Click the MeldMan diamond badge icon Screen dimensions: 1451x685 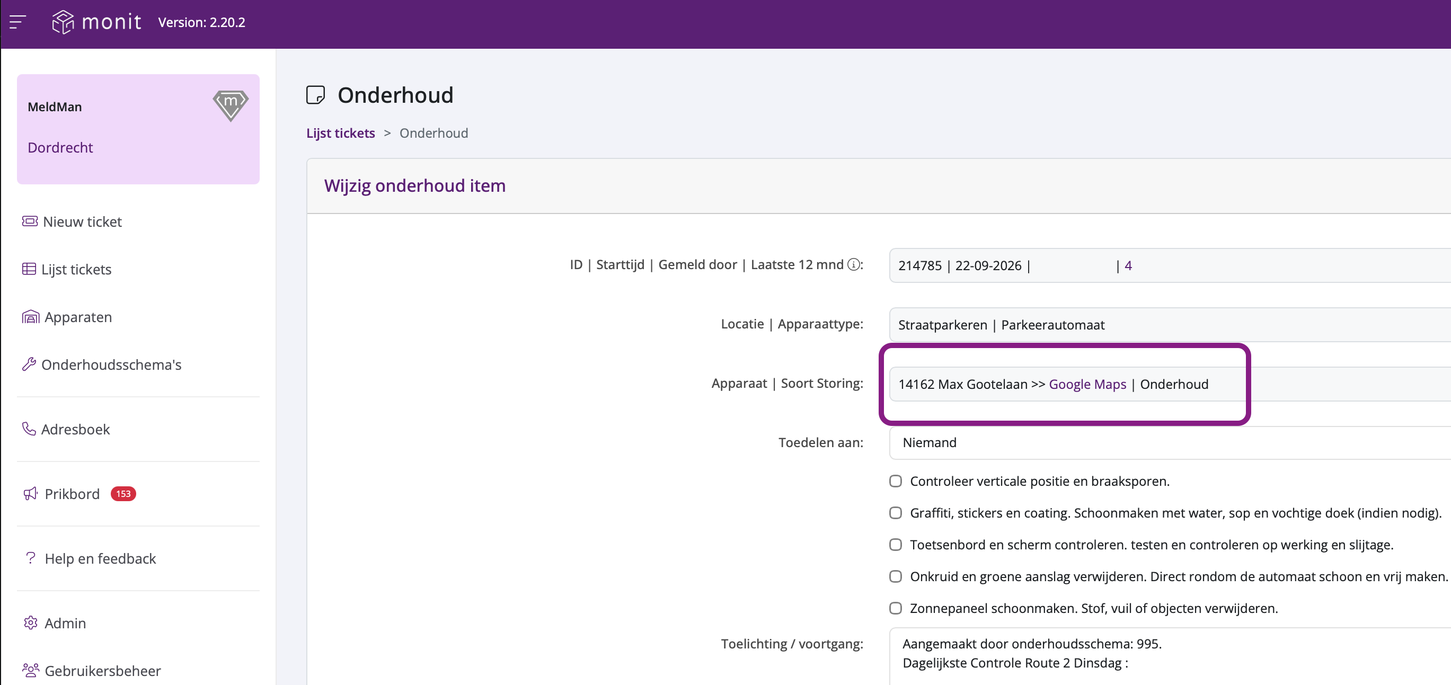pos(231,105)
